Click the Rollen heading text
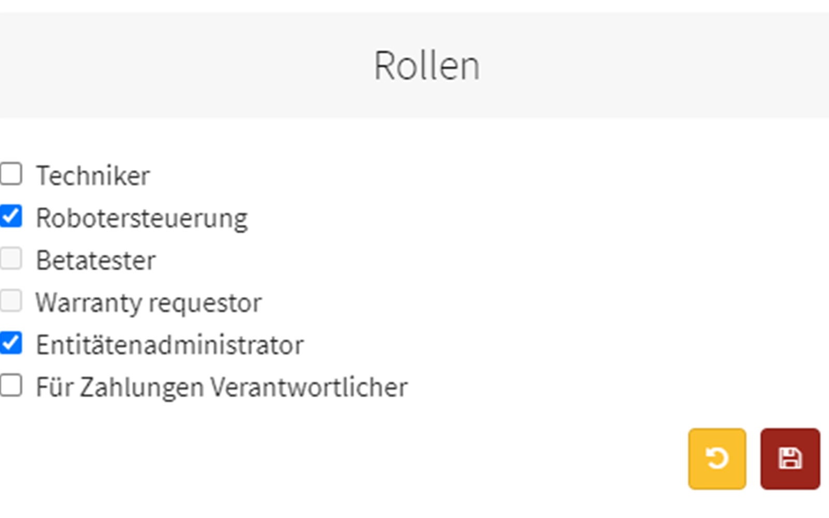This screenshot has width=829, height=518. (x=427, y=66)
